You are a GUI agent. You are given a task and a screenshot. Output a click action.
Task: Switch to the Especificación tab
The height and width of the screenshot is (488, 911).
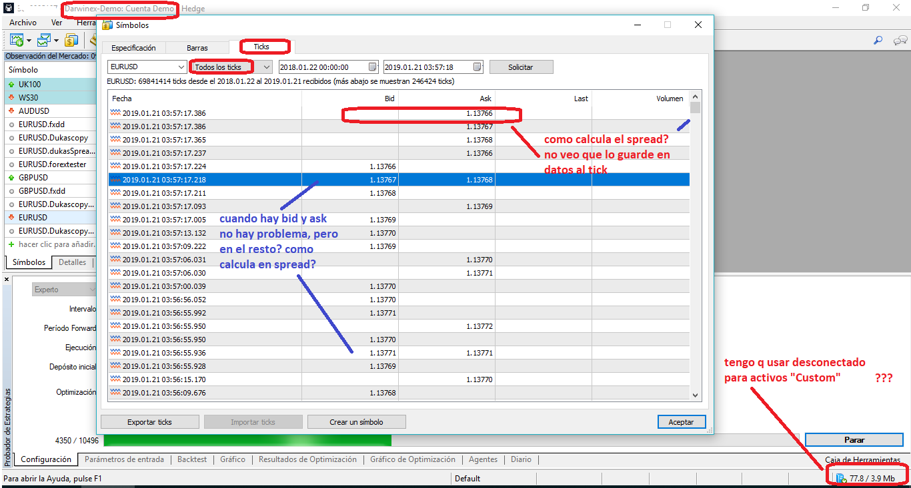tap(133, 48)
